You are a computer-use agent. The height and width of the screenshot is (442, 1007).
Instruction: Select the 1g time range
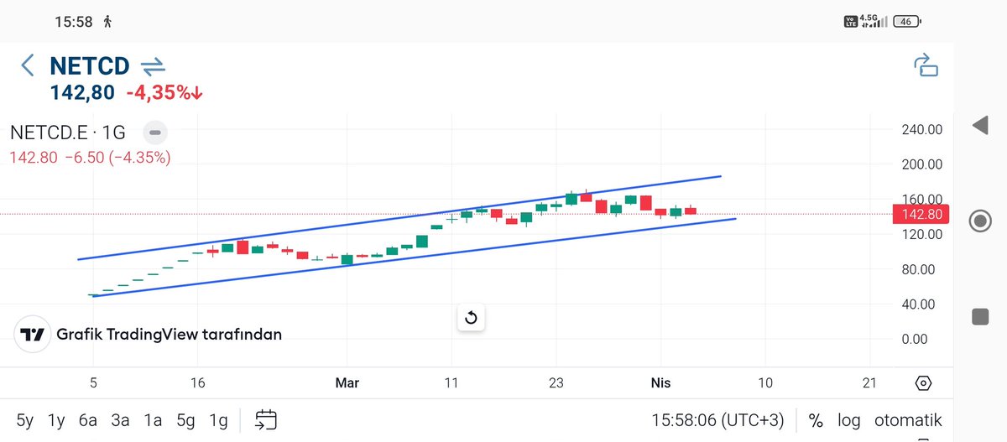pos(217,420)
